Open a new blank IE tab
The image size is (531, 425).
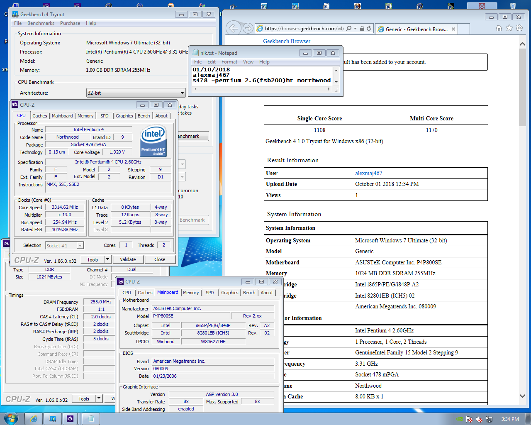click(464, 29)
